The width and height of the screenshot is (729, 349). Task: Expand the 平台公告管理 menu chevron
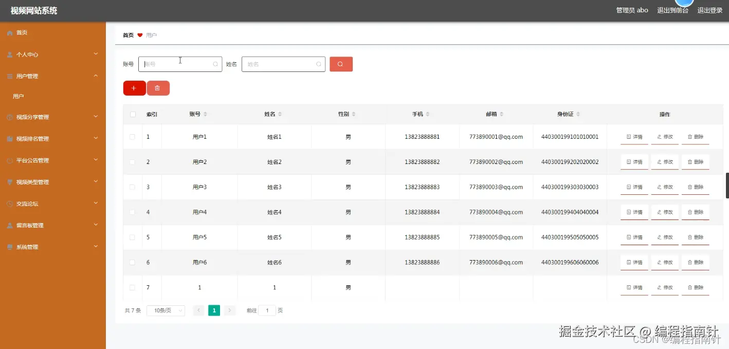click(96, 160)
